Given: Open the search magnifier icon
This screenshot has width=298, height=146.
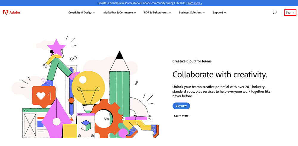Looking at the screenshot, I should (x=275, y=13).
